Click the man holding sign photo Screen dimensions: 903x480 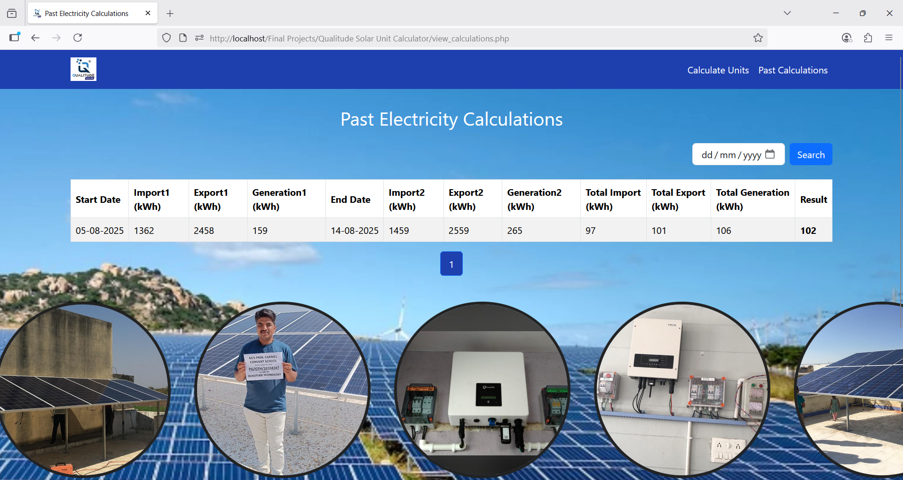[x=282, y=390]
